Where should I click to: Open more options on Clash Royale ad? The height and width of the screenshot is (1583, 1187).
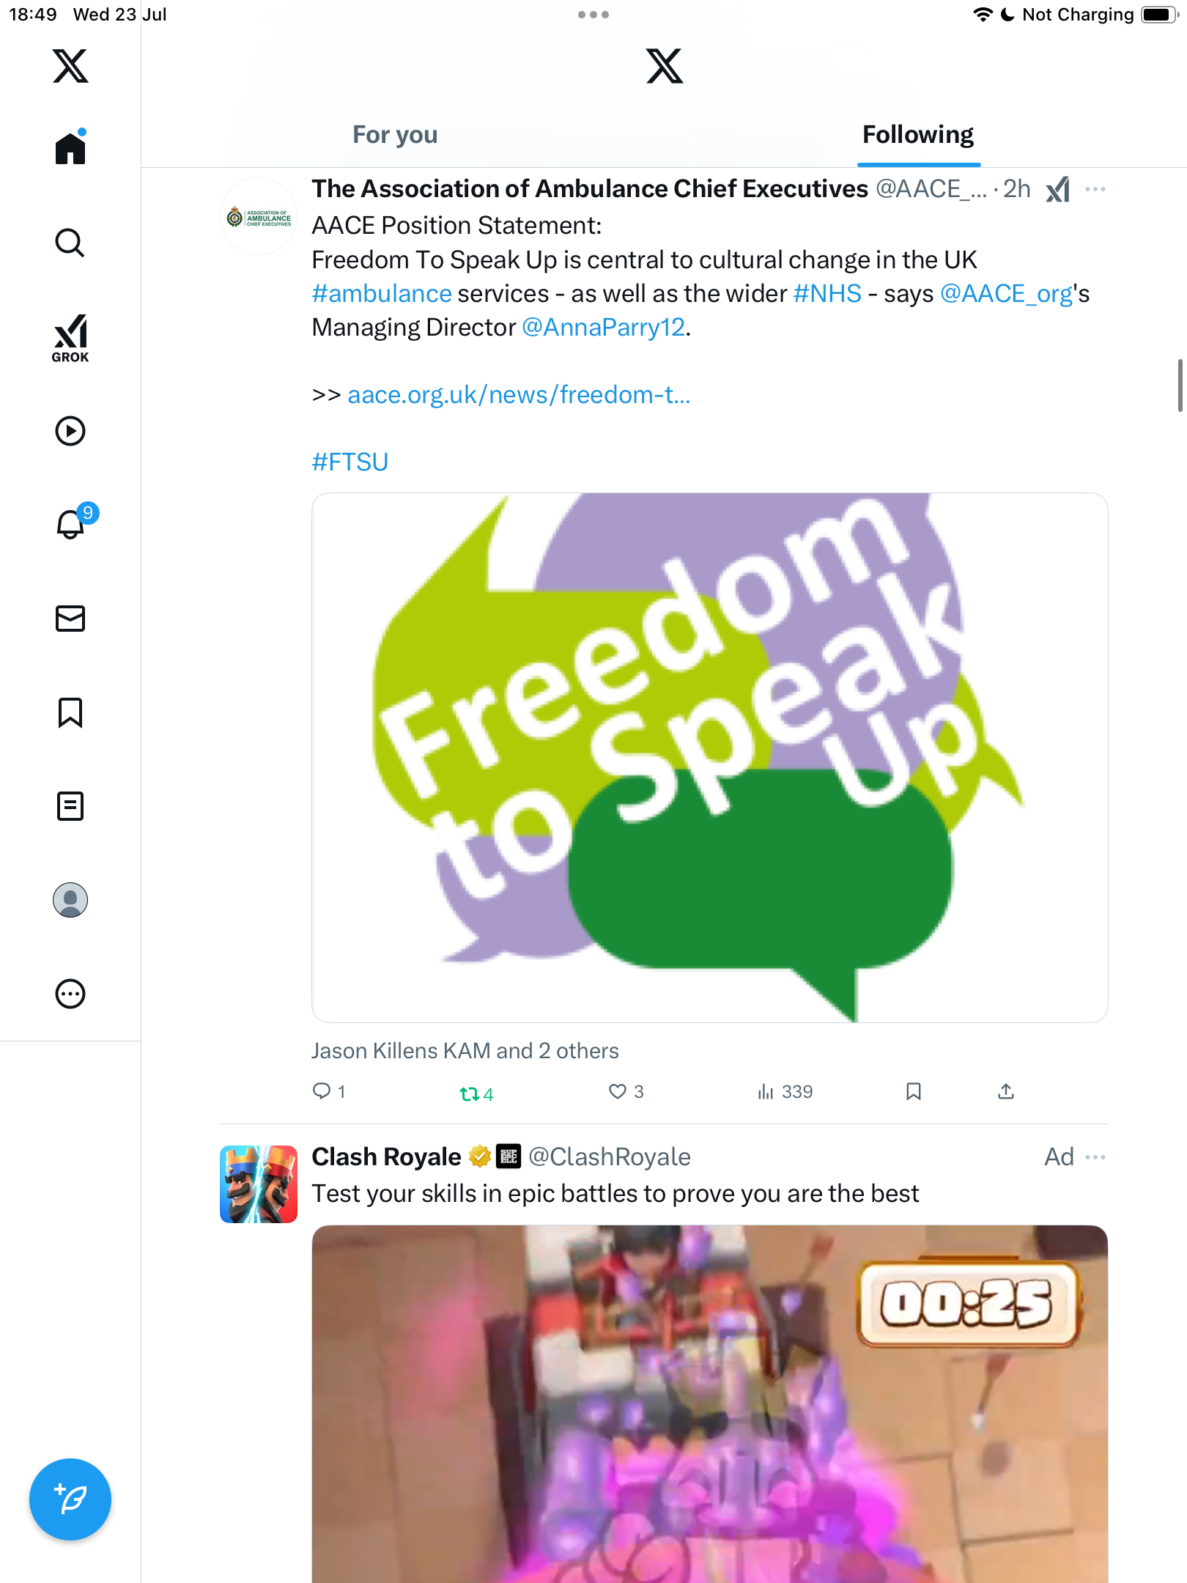pyautogui.click(x=1095, y=1156)
